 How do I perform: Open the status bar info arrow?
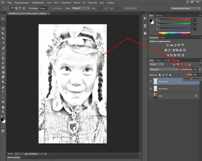pyautogui.click(x=46, y=154)
